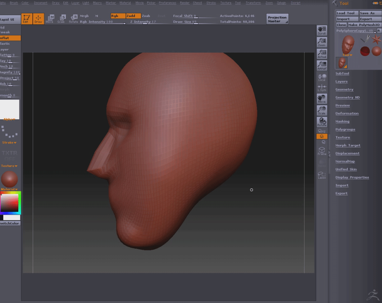Click the Make PolyMesh3D button

pyautogui.click(x=364, y=25)
